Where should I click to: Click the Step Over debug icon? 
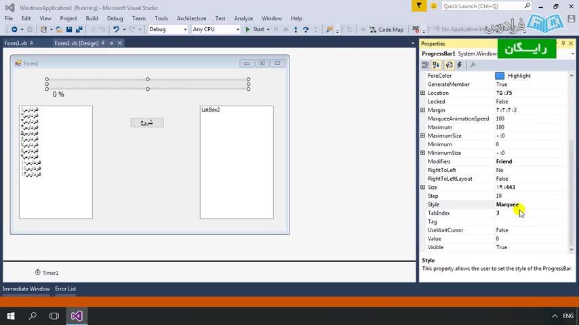pos(306,30)
